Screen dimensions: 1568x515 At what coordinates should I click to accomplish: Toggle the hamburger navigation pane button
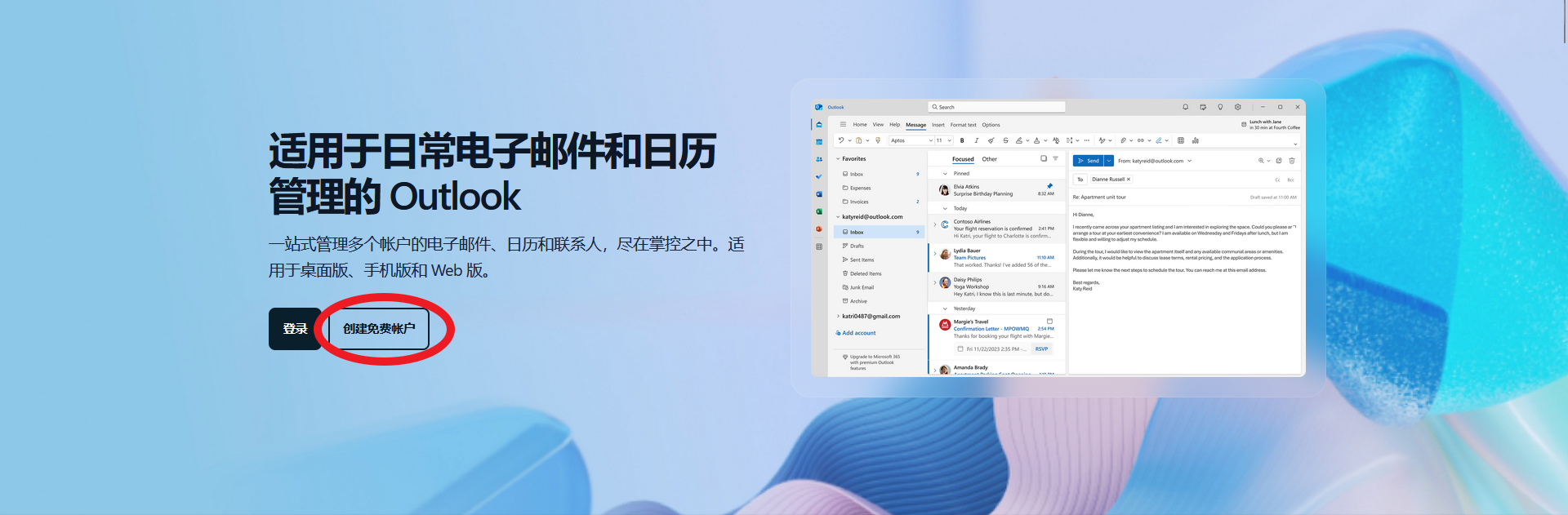[843, 125]
